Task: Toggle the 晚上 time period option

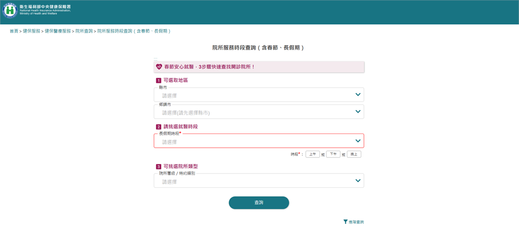Action: (x=354, y=154)
